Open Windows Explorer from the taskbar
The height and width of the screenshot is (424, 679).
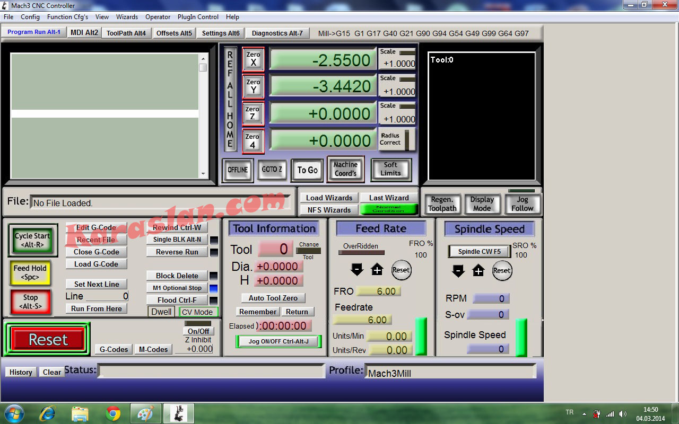pos(80,413)
